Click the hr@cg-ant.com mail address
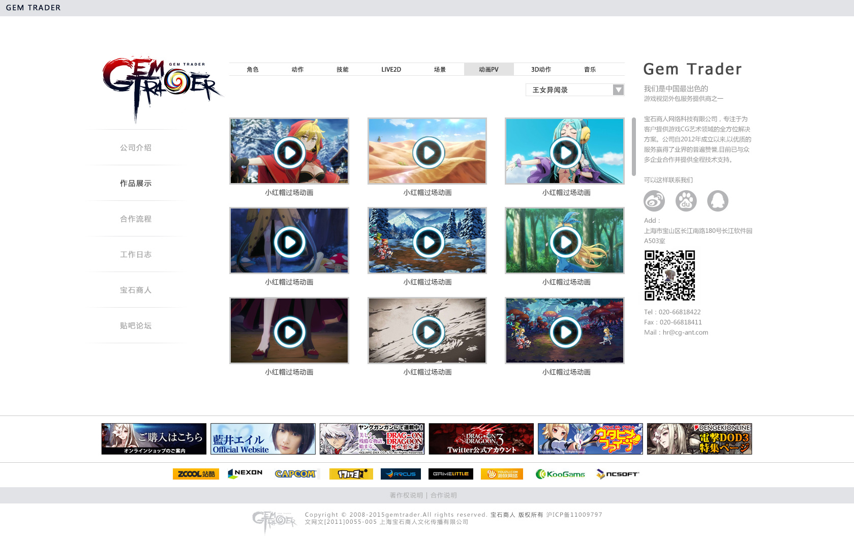 [685, 333]
